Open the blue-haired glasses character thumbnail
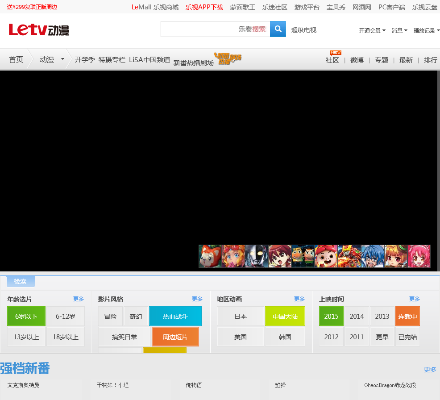Image resolution: width=440 pixels, height=400 pixels. click(373, 256)
